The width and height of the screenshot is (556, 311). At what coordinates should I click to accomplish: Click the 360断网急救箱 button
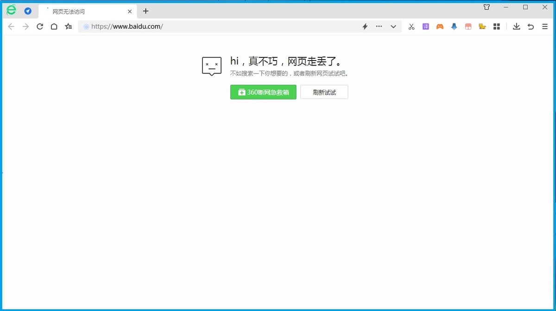263,92
